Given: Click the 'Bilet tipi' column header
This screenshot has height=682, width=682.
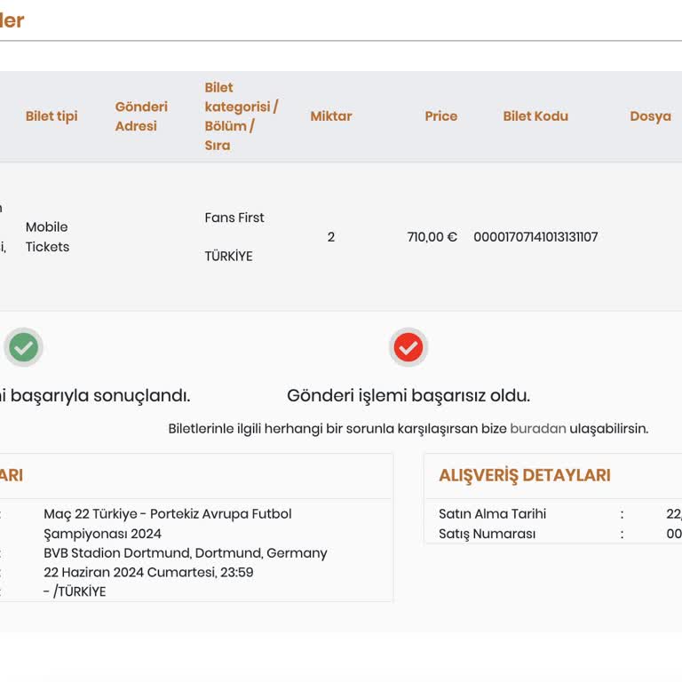Looking at the screenshot, I should click(52, 116).
